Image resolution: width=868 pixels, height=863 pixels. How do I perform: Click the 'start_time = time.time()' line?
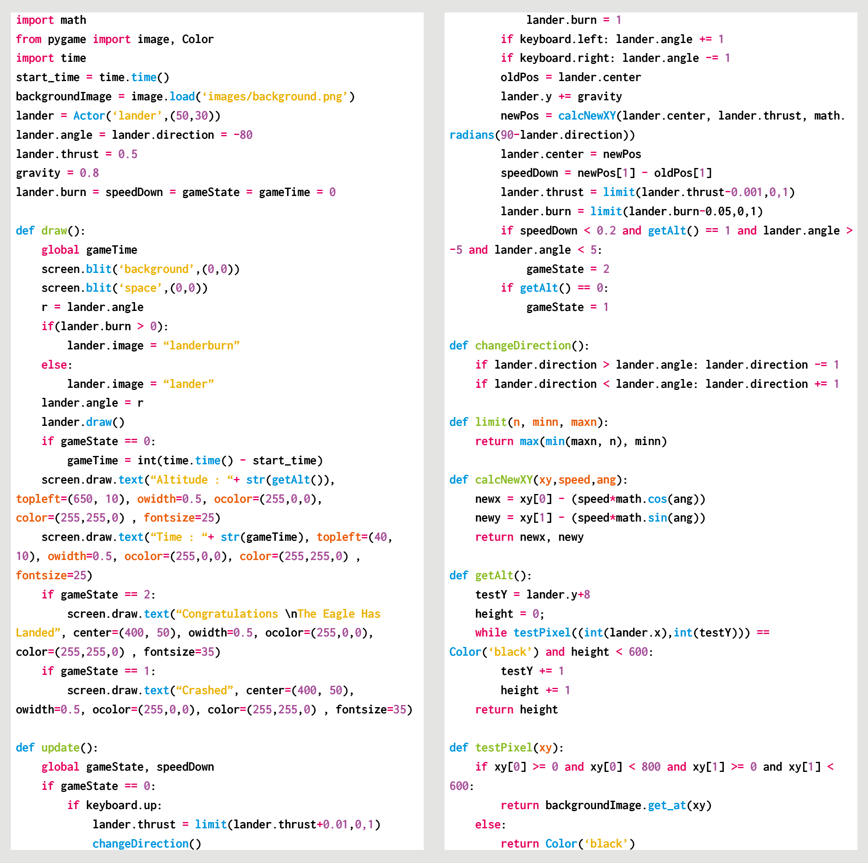tap(92, 77)
